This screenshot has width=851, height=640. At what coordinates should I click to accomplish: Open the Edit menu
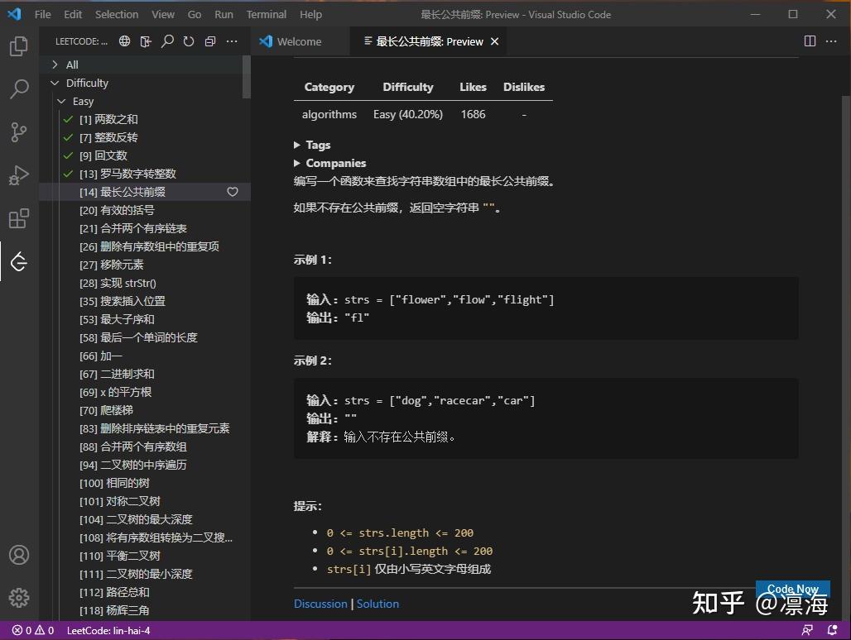click(x=73, y=15)
